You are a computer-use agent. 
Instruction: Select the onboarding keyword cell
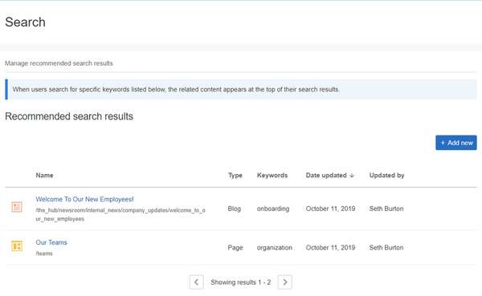click(273, 209)
